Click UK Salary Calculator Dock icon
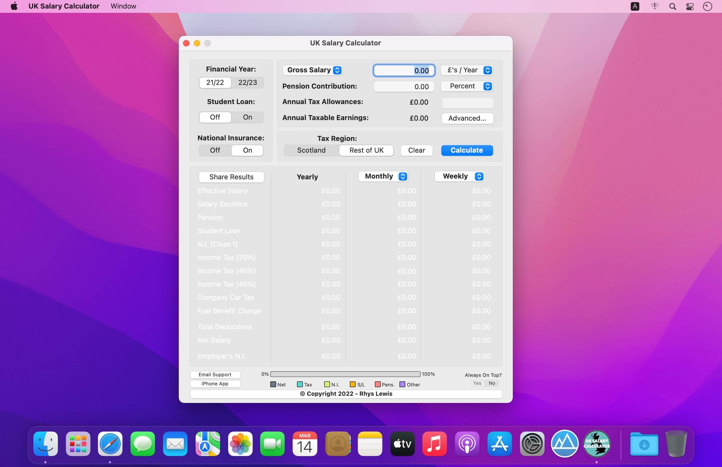The width and height of the screenshot is (722, 467). click(597, 444)
